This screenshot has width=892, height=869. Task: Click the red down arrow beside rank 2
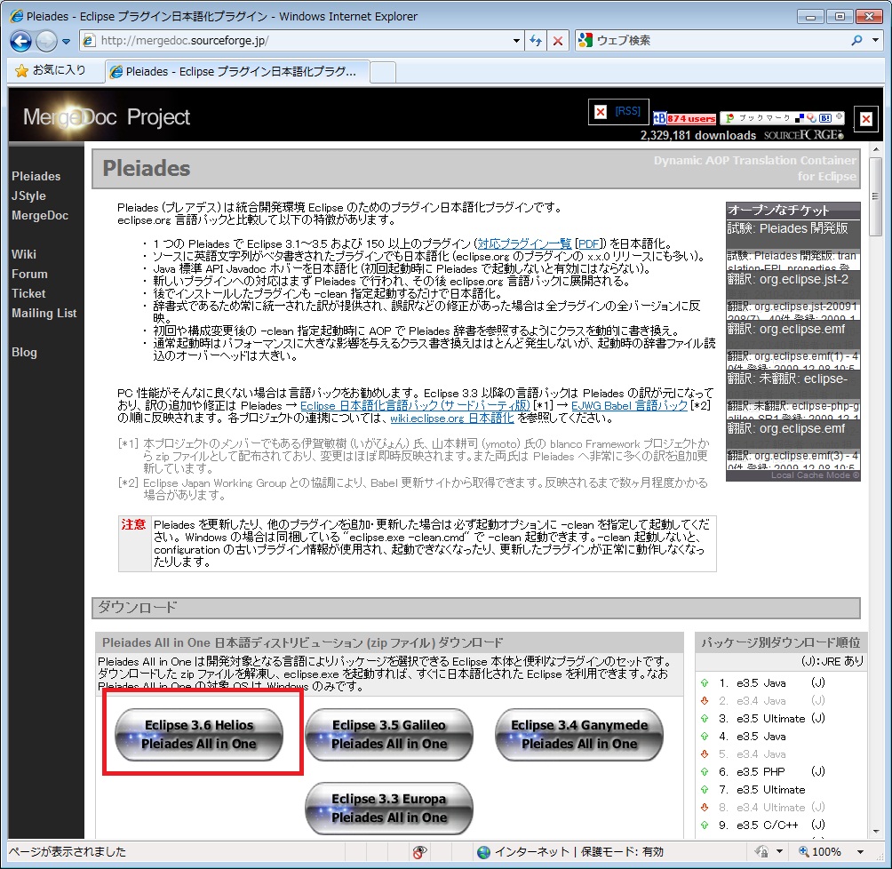coord(705,700)
